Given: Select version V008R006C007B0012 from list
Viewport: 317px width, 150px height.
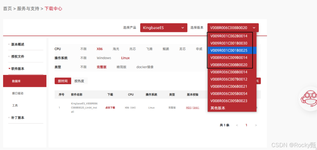Looking at the screenshot, I should (x=232, y=79).
